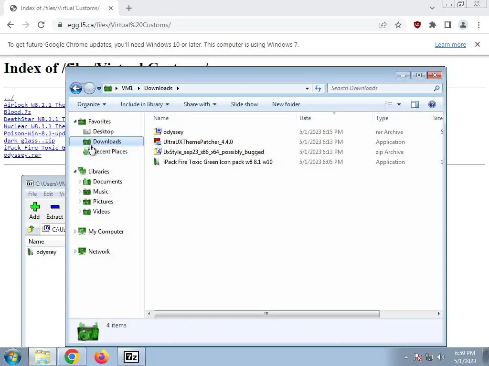The height and width of the screenshot is (366, 489).
Task: Open the view options dropdown arrow
Action: [x=399, y=104]
